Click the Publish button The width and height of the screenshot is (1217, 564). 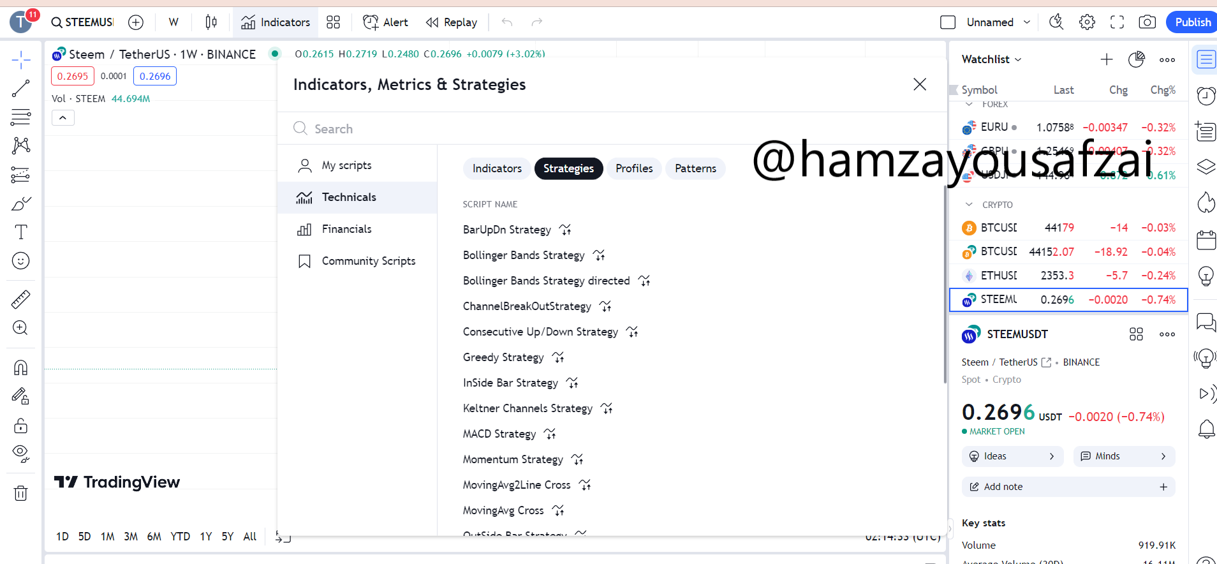1192,22
